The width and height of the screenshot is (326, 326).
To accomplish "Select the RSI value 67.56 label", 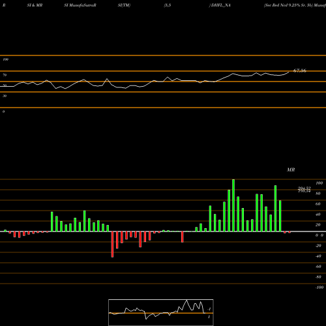I will point(300,70).
